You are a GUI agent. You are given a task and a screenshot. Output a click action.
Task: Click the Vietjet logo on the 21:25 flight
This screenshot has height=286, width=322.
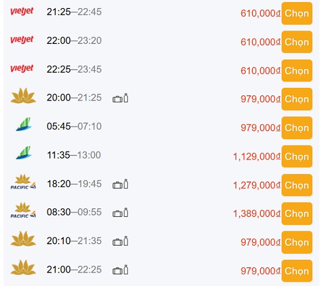click(22, 11)
